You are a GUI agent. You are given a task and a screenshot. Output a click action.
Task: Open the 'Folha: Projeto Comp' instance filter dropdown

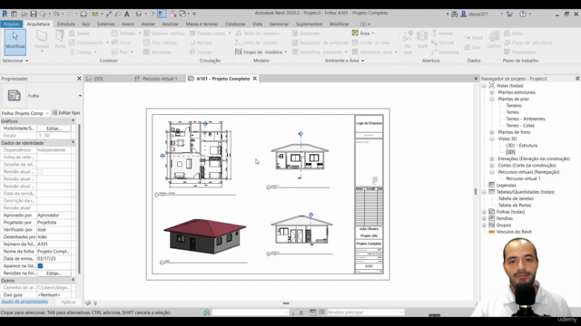point(25,113)
